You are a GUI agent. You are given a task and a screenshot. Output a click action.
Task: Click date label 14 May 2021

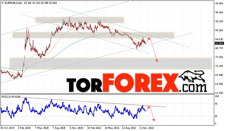coord(112,128)
